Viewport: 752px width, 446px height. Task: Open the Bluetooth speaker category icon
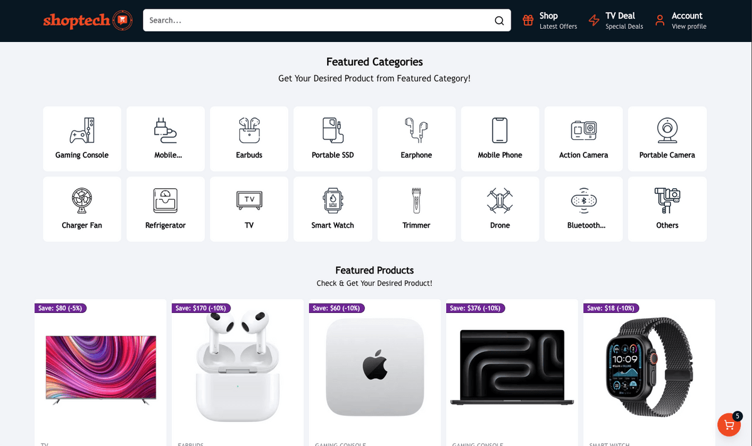[583, 201]
